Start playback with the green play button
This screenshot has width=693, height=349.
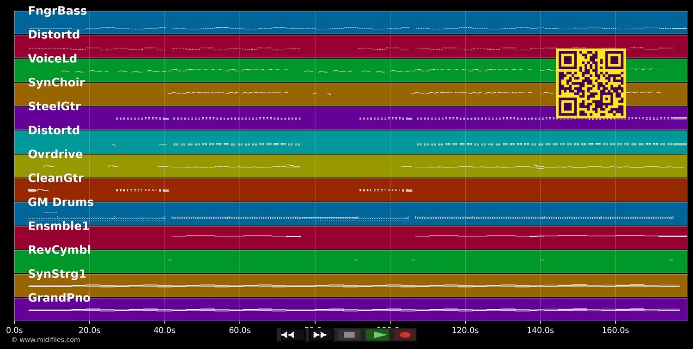[x=377, y=335]
